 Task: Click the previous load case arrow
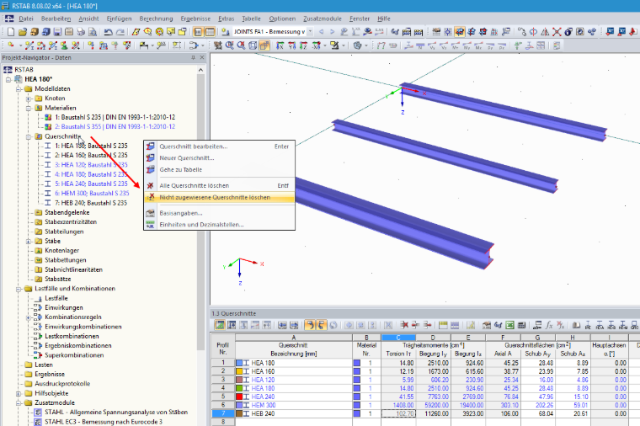(321, 32)
